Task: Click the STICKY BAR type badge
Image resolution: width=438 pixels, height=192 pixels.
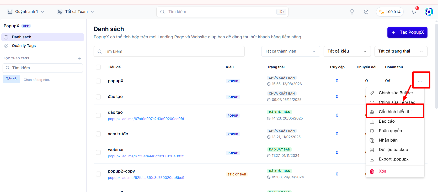Action: pyautogui.click(x=237, y=174)
